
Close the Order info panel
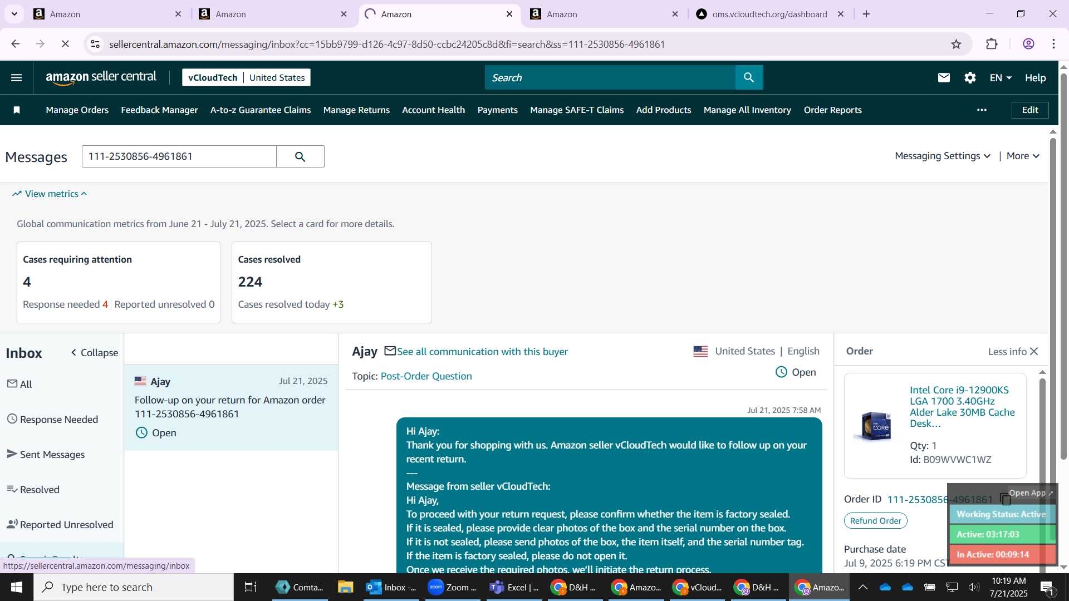pos(1034,351)
